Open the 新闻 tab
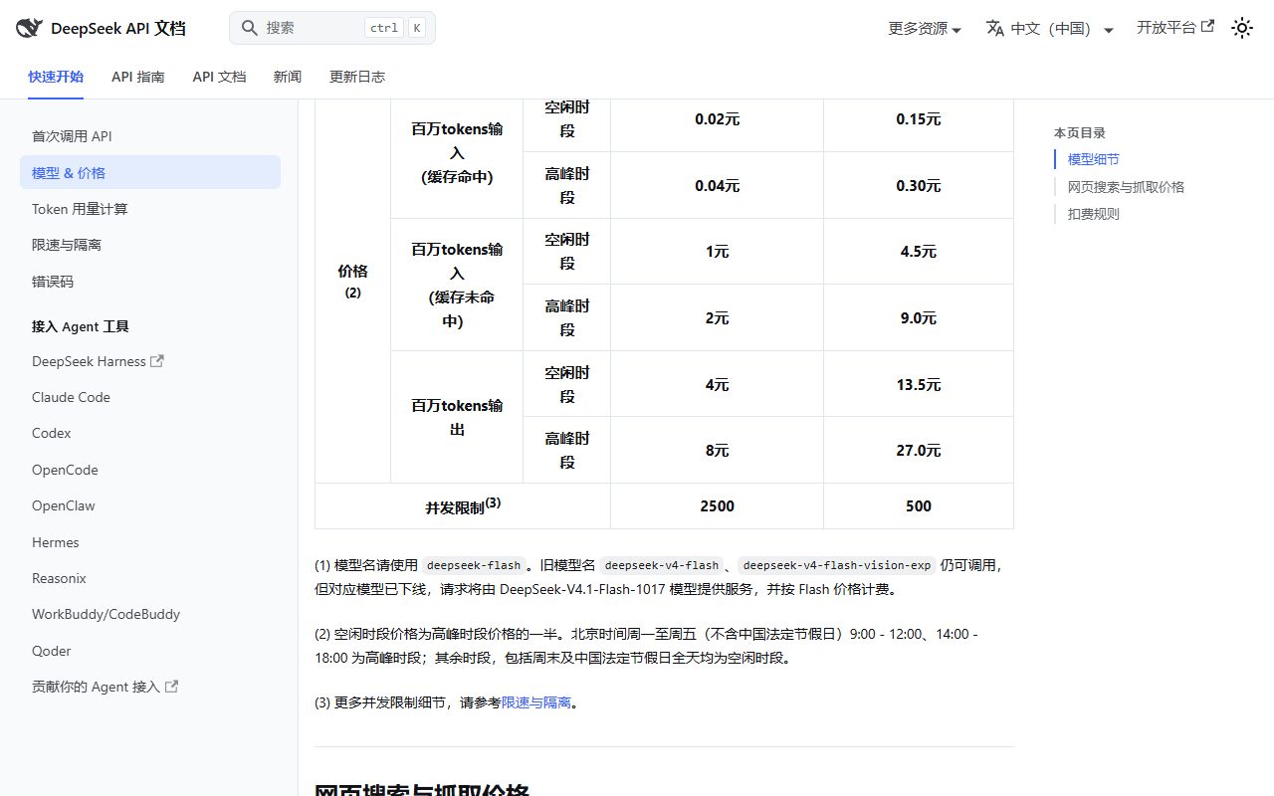Image resolution: width=1274 pixels, height=796 pixels. pyautogui.click(x=288, y=77)
